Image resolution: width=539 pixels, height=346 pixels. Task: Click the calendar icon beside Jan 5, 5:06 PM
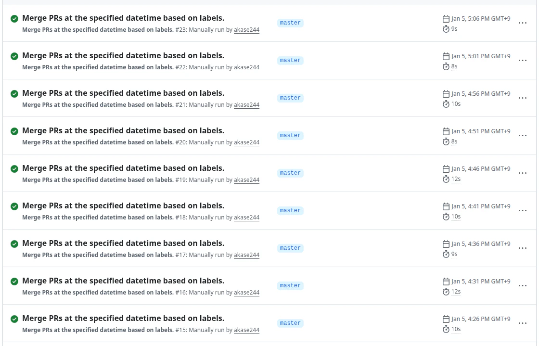click(x=446, y=19)
